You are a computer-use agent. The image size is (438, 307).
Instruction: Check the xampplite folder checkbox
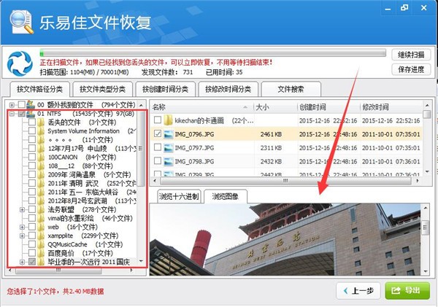pyautogui.click(x=32, y=236)
